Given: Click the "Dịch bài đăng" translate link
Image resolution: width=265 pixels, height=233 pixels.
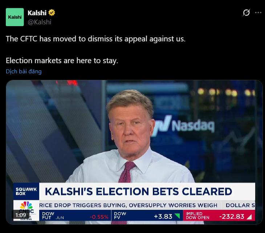Looking at the screenshot, I should tap(24, 71).
